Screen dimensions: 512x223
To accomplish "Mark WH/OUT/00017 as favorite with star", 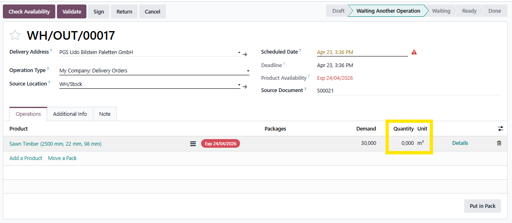I will (x=15, y=35).
